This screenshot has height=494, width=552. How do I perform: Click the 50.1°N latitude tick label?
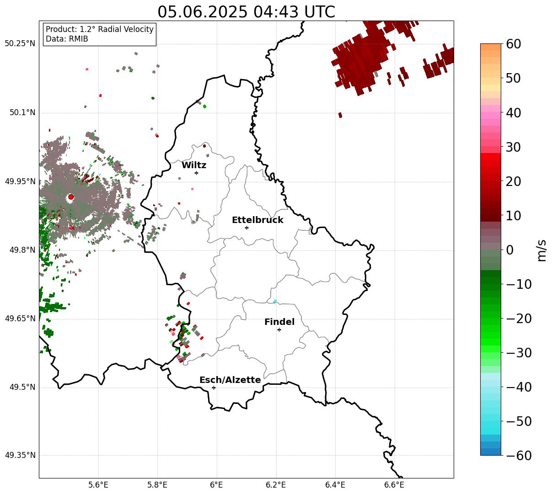(x=22, y=112)
